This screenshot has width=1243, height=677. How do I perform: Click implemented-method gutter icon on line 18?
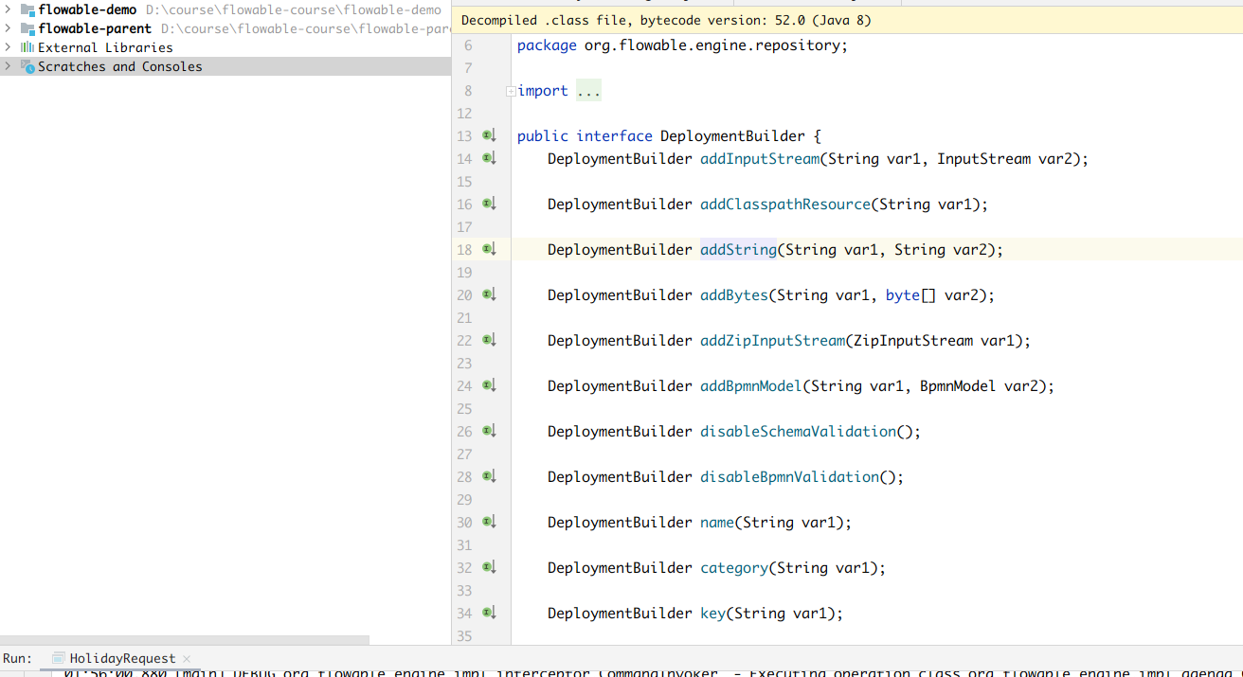[x=489, y=249]
